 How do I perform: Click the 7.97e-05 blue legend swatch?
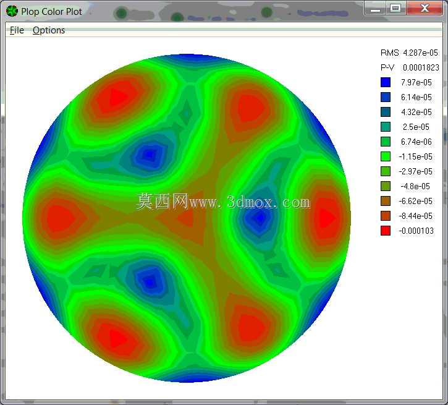pyautogui.click(x=386, y=82)
